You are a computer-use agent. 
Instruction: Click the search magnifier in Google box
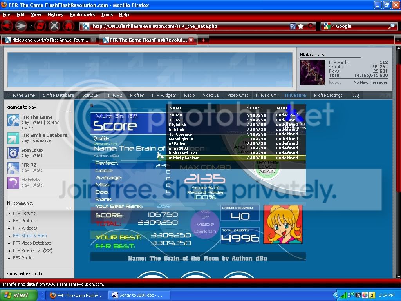(x=392, y=26)
